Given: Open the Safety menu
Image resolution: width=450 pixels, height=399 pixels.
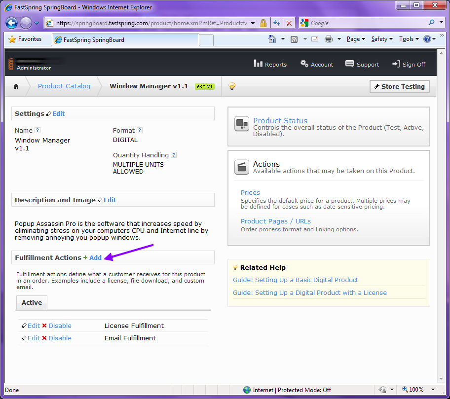Looking at the screenshot, I should click(382, 39).
